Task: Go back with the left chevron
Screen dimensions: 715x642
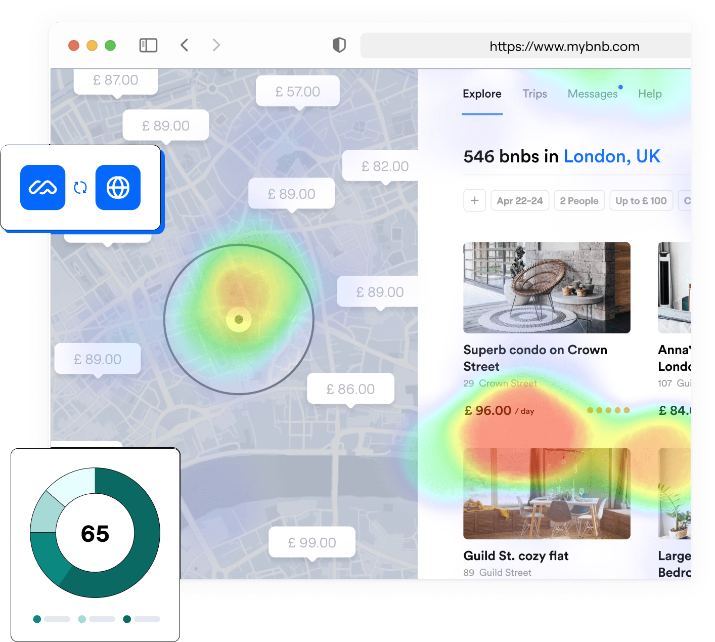Action: 185,45
